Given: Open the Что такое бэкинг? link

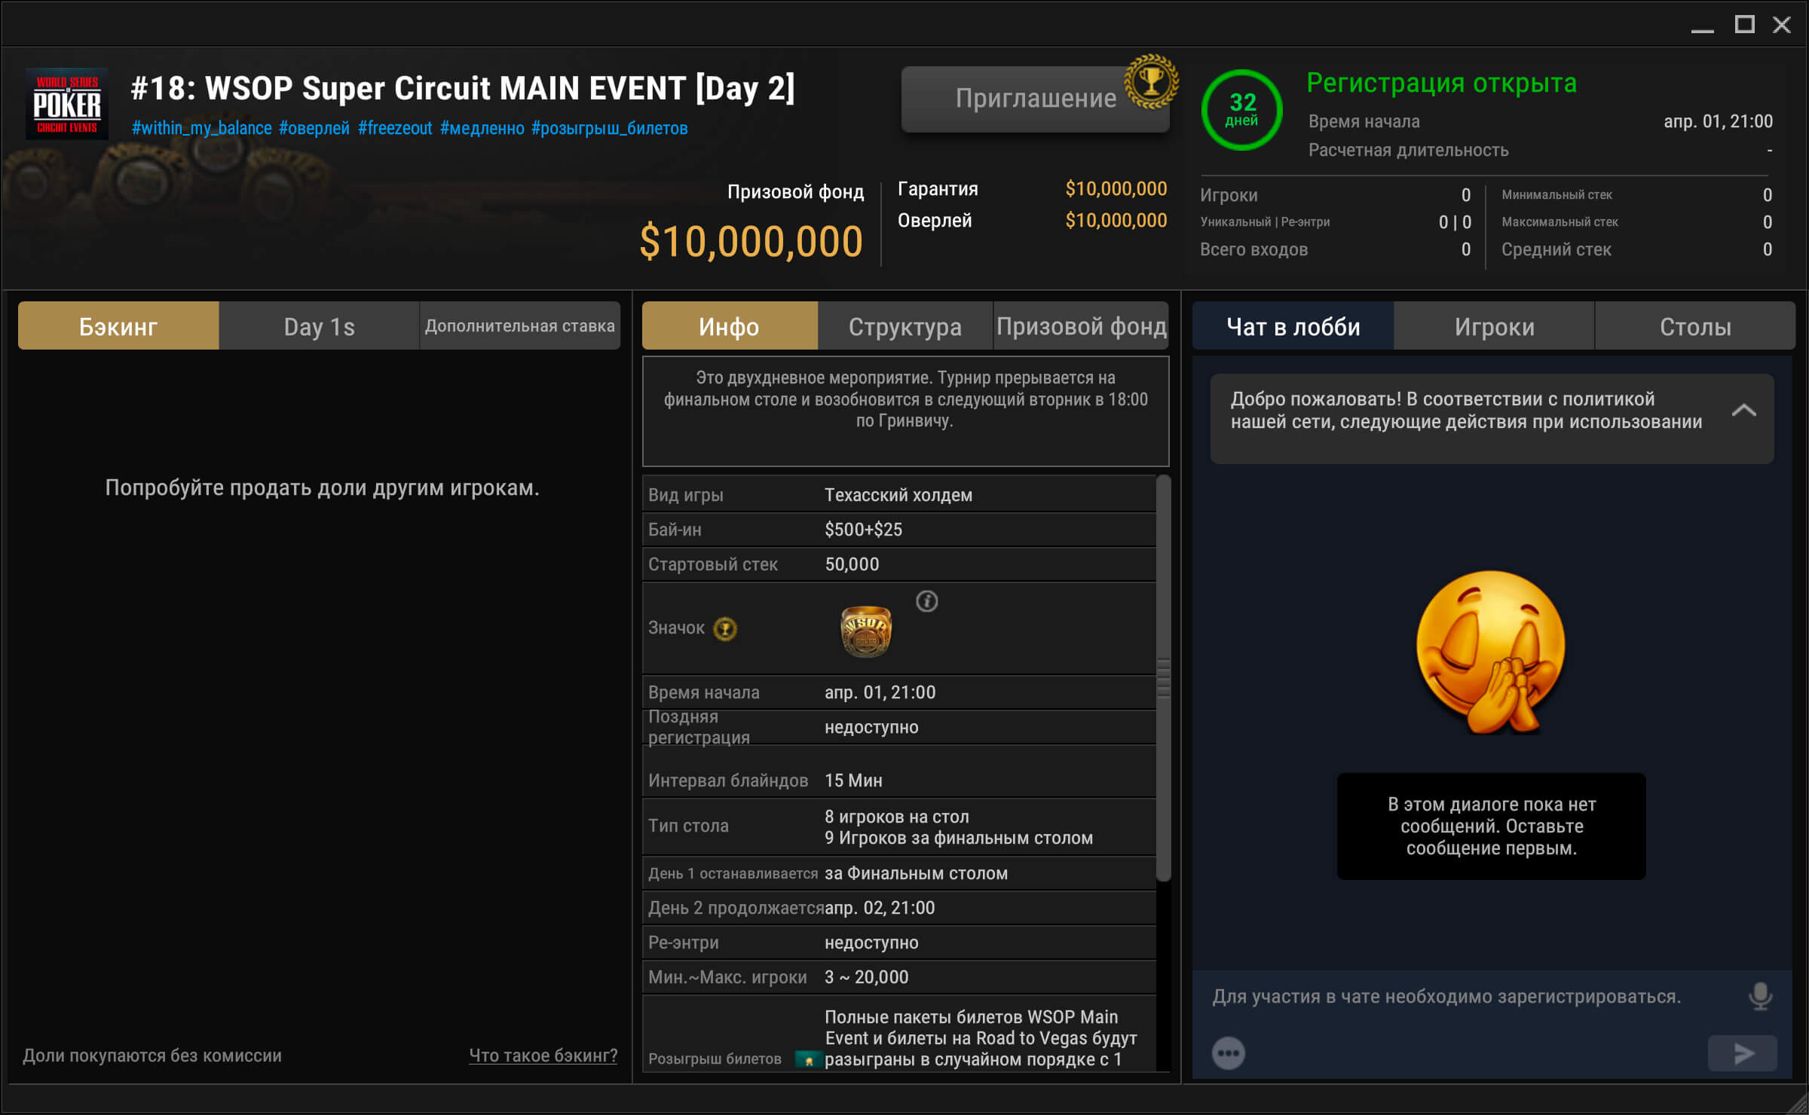Looking at the screenshot, I should pyautogui.click(x=543, y=1055).
